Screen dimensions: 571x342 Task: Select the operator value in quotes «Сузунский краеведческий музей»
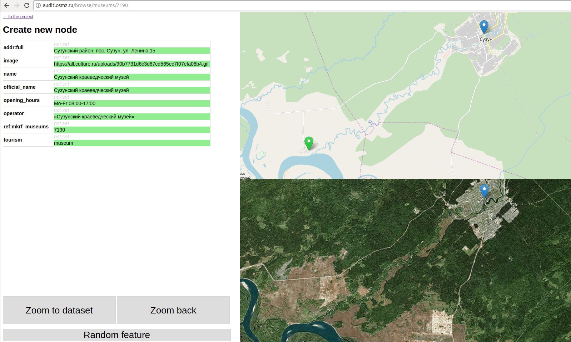click(132, 117)
